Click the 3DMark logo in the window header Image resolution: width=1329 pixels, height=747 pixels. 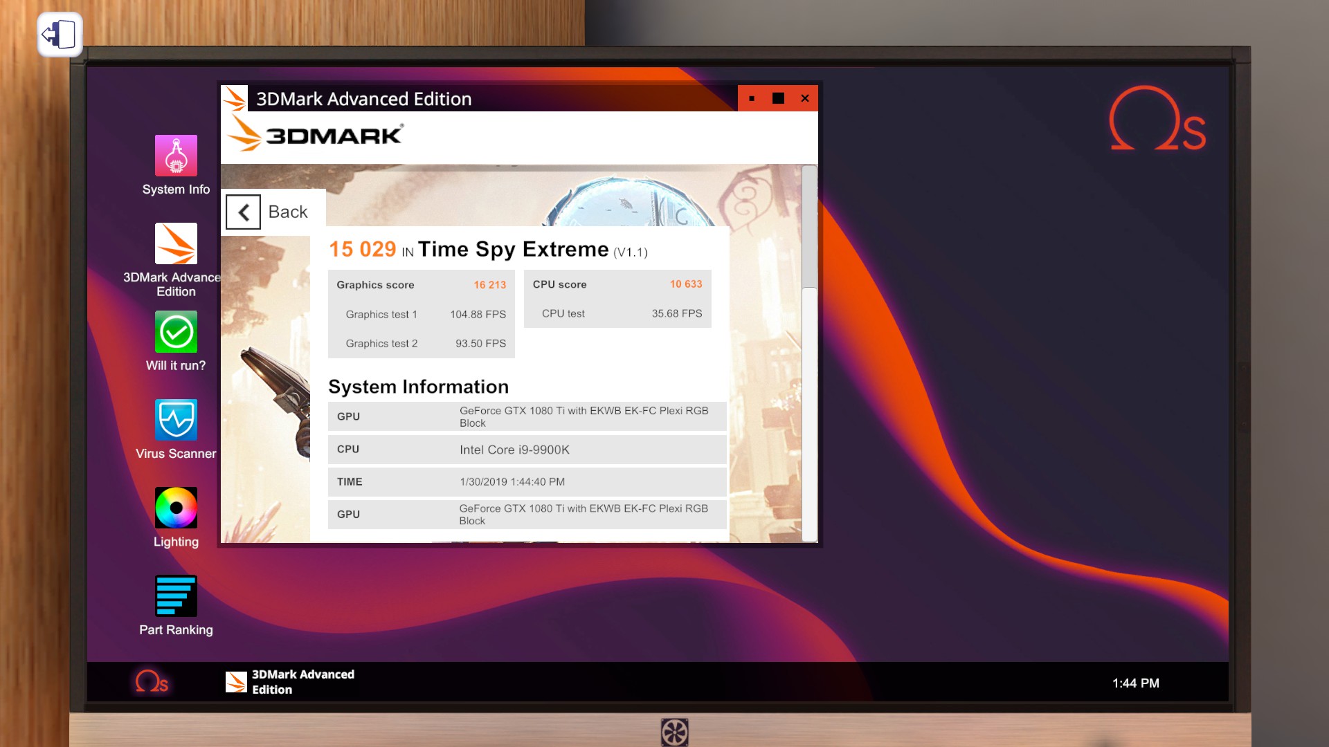coord(316,133)
